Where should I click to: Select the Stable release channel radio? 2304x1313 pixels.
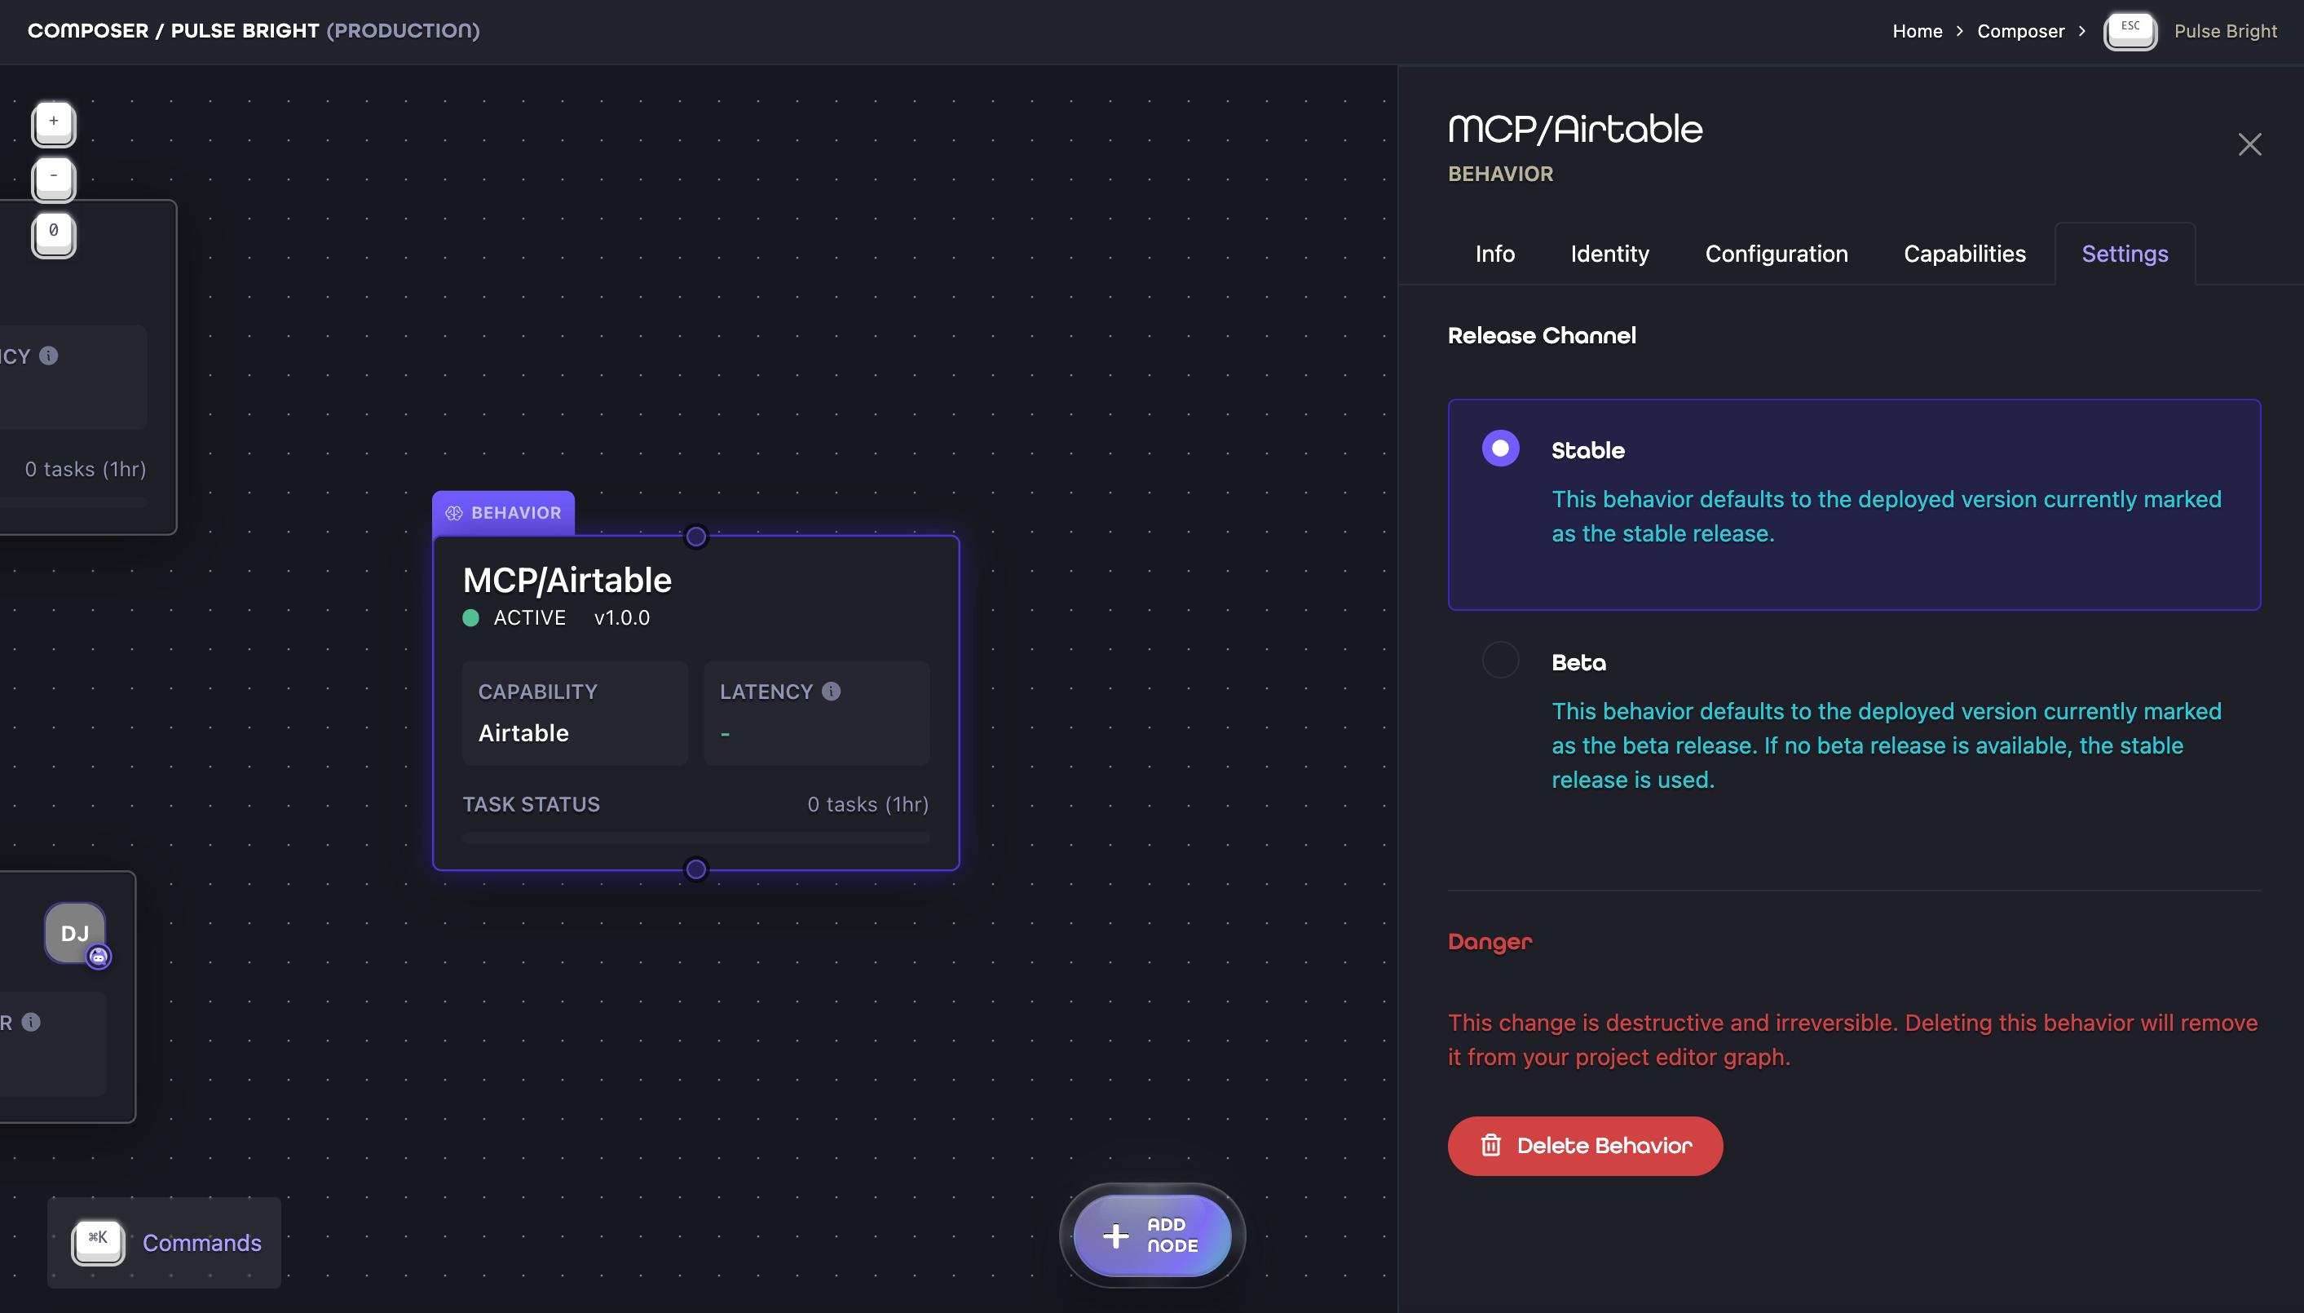click(x=1500, y=449)
